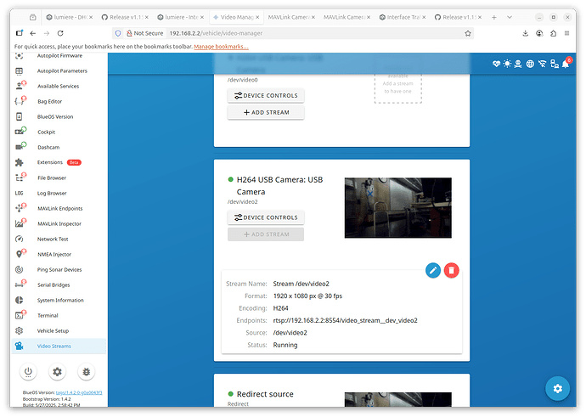
Task: Delete Stream /dev/video2 with trash icon
Action: pos(452,270)
